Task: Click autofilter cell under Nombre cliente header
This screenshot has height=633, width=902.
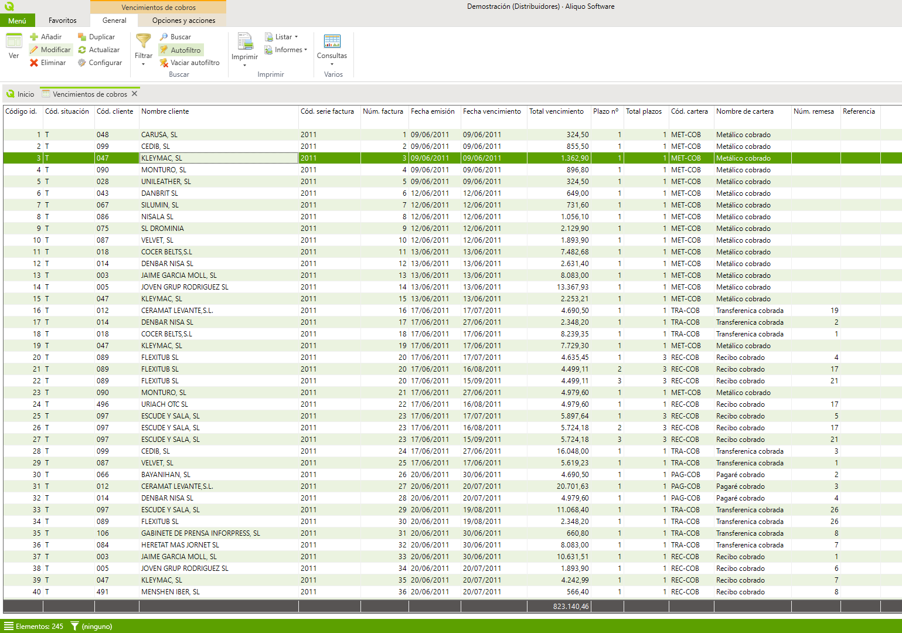Action: [219, 123]
